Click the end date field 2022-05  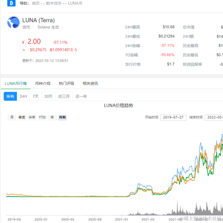pyautogui.click(x=214, y=117)
